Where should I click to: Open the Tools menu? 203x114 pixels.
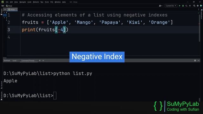pyautogui.click(x=47, y=2)
